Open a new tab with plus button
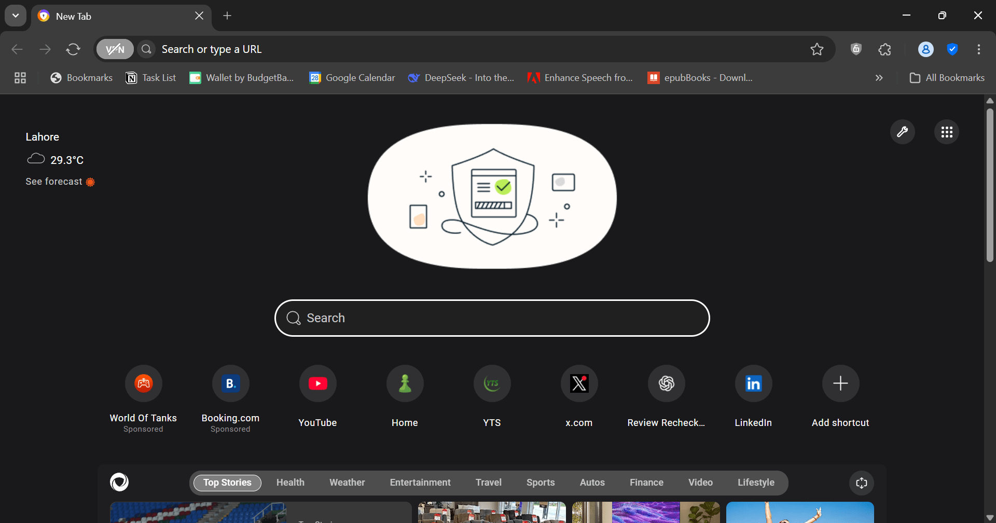 point(227,16)
